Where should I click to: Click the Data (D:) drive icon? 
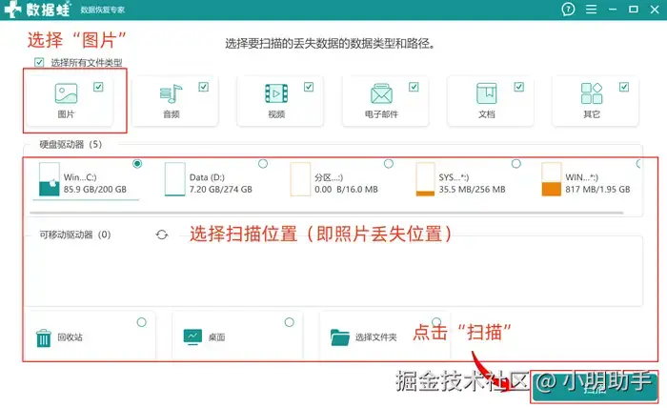(x=174, y=179)
